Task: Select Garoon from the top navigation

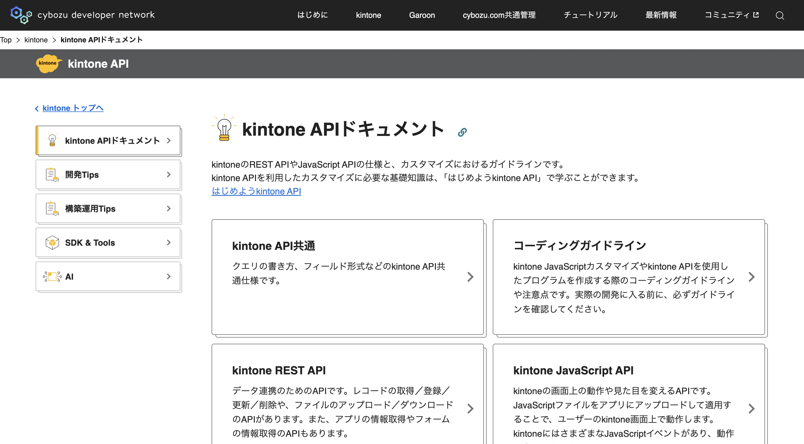Action: pyautogui.click(x=422, y=15)
